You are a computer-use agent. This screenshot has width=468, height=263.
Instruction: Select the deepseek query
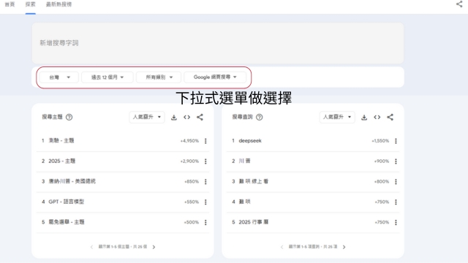pos(250,140)
